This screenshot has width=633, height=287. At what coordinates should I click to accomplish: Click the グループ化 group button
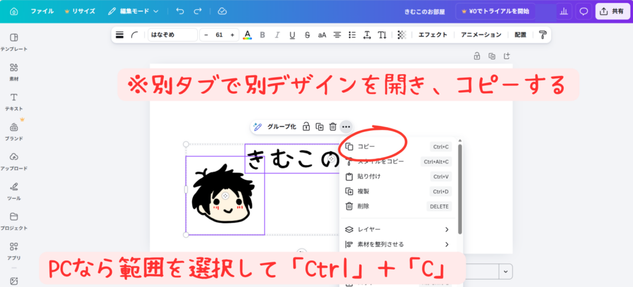point(281,127)
